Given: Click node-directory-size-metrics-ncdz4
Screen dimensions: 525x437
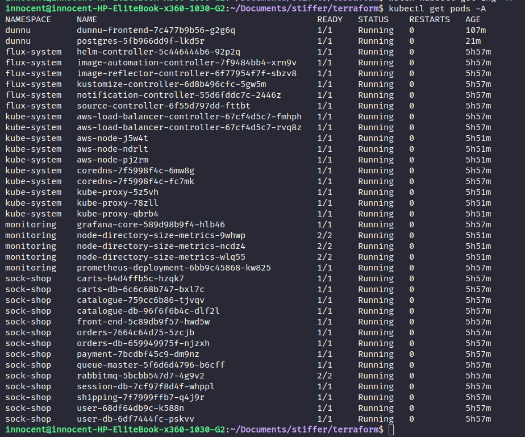Looking at the screenshot, I should pos(161,246).
